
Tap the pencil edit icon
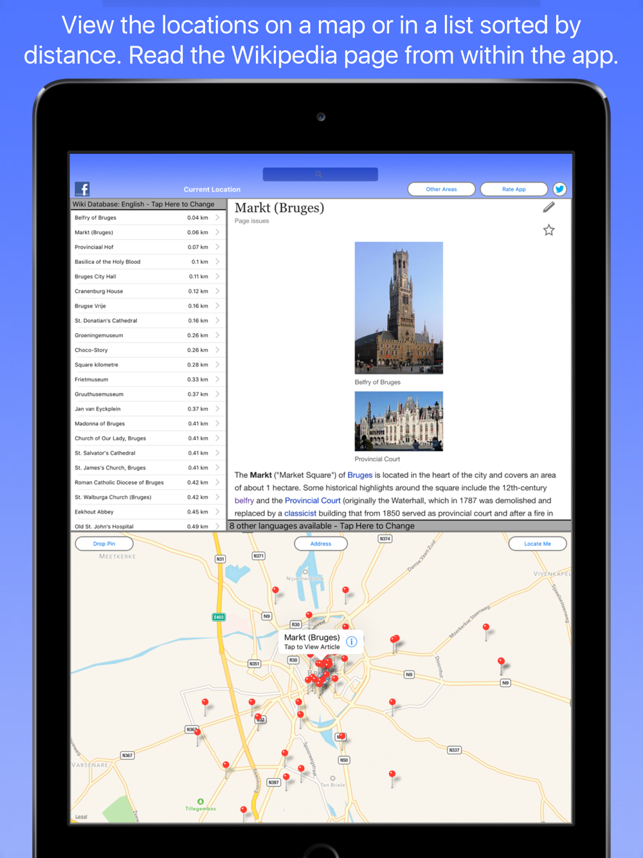[548, 207]
